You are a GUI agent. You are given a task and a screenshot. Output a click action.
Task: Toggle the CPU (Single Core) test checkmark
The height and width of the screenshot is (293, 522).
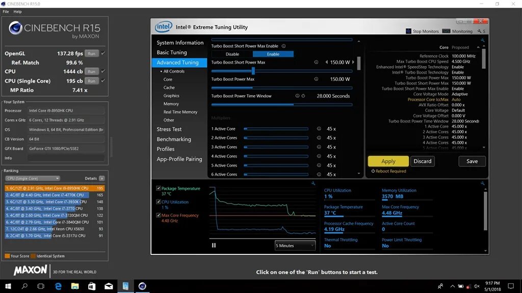103,81
